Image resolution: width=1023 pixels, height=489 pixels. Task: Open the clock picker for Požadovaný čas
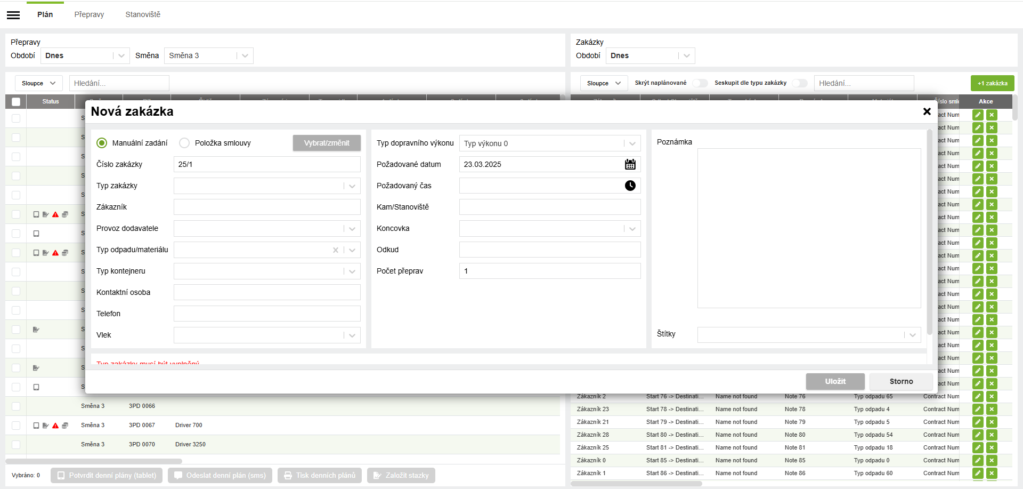pos(630,186)
